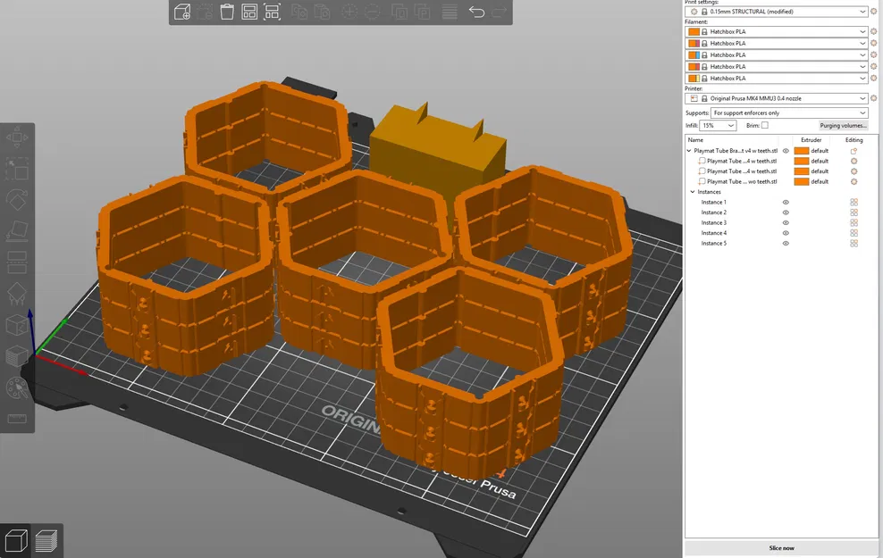The width and height of the screenshot is (883, 558).
Task: Hide Instance 1 with eye icon
Action: [786, 203]
